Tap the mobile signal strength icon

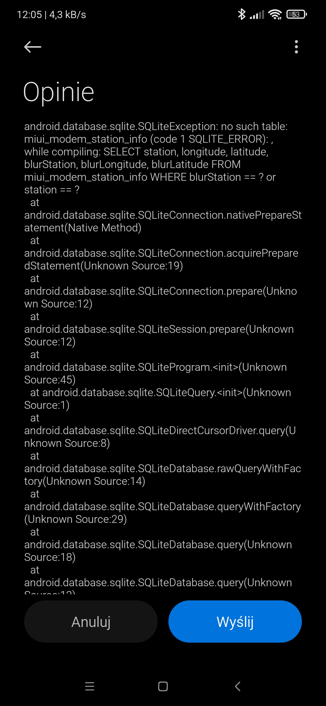tap(257, 14)
